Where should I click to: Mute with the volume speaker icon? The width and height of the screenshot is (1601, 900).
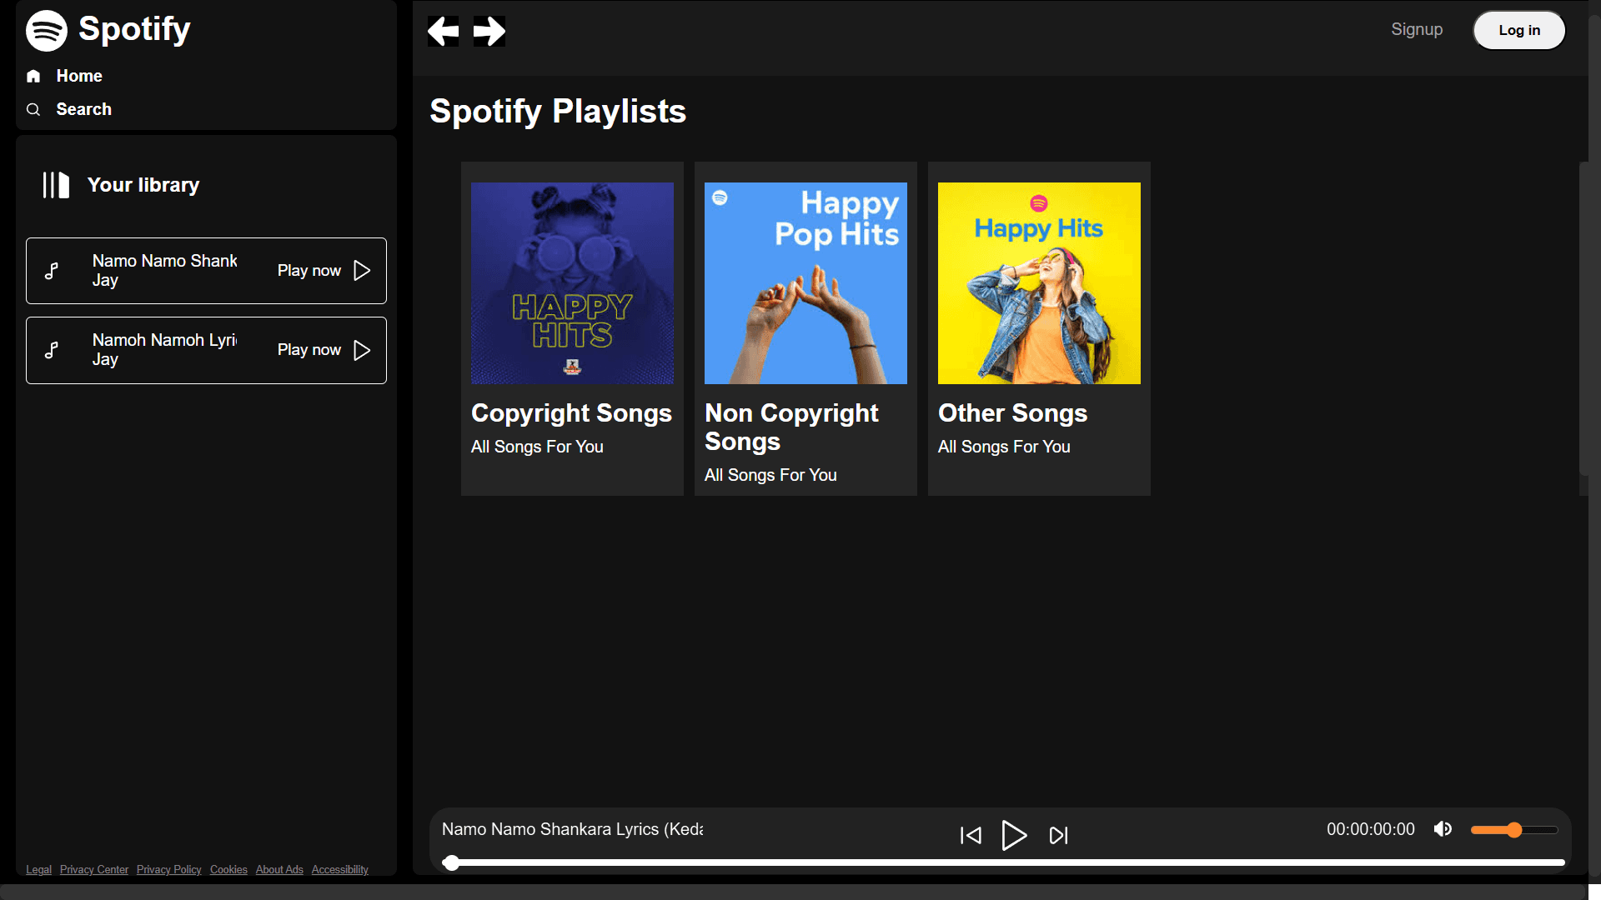click(1443, 829)
